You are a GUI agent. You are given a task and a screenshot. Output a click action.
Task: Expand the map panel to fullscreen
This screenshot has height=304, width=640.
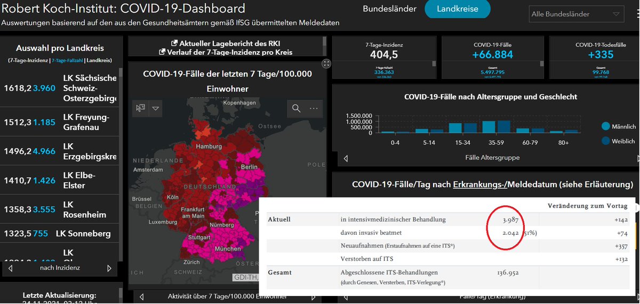[326, 63]
